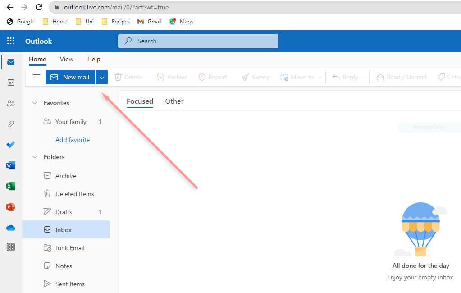Switch to the Help ribbon tab
This screenshot has width=461, height=293.
[94, 59]
